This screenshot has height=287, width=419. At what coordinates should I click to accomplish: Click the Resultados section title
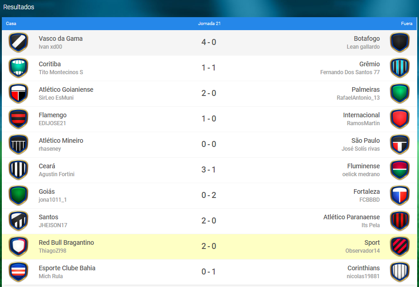coord(19,7)
